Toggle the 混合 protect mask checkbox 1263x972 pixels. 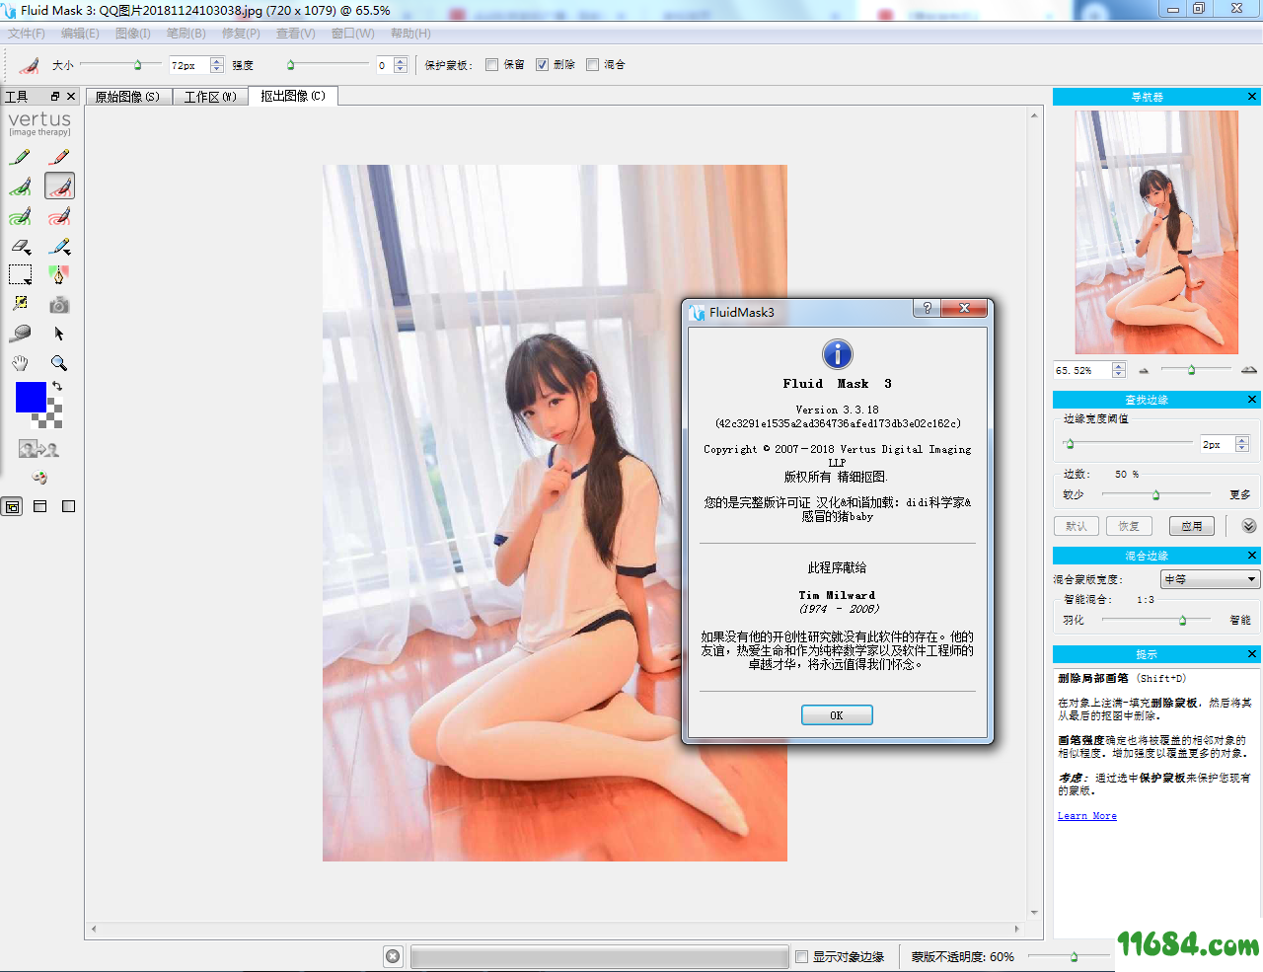(x=592, y=65)
